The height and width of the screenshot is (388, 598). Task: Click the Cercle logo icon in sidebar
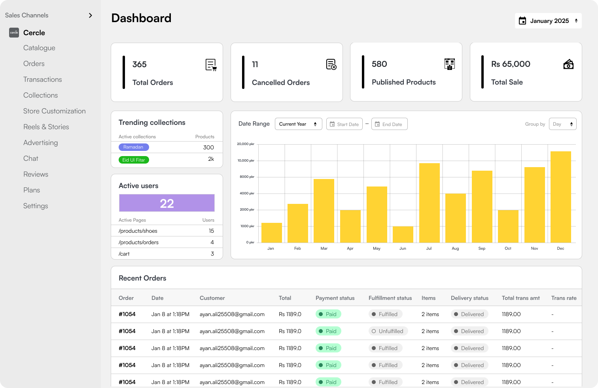click(x=14, y=33)
